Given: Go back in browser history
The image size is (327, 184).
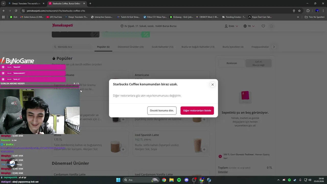Looking at the screenshot, I should click(4, 11).
